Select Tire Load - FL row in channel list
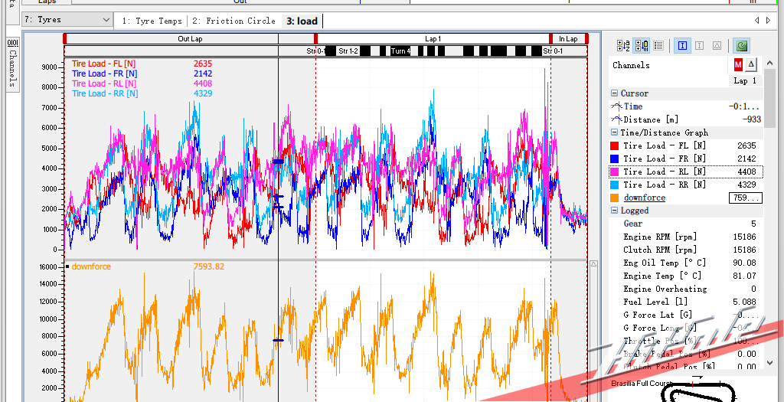 click(x=686, y=145)
